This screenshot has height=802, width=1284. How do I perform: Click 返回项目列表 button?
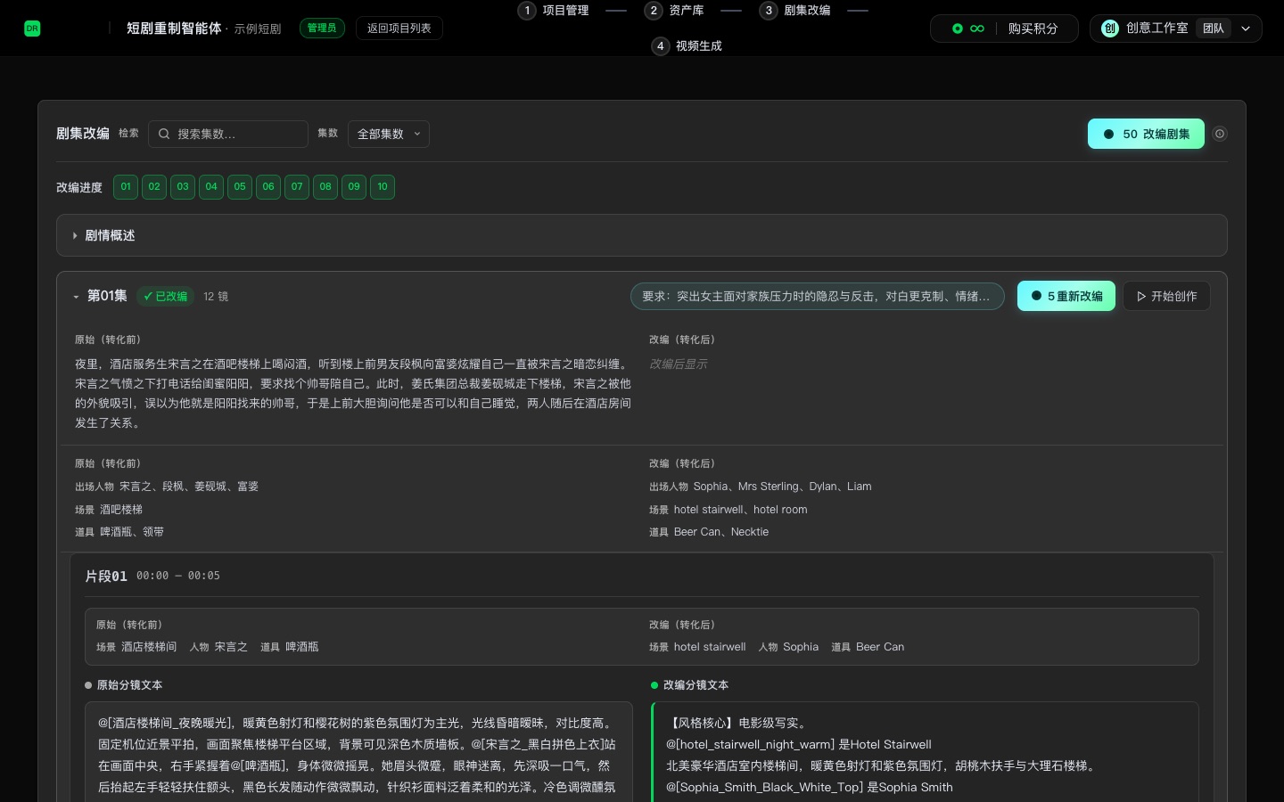tap(399, 29)
